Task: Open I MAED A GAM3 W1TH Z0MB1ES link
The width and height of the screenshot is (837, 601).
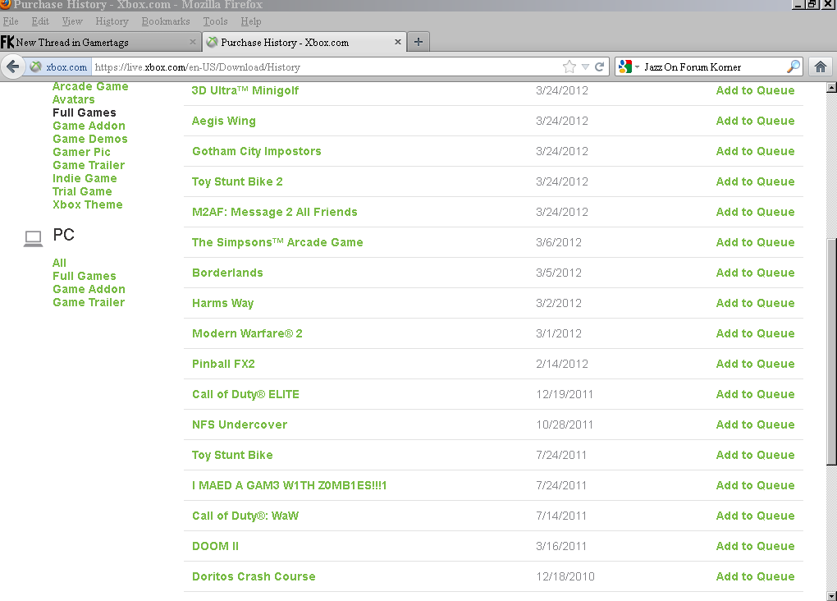Action: 290,485
